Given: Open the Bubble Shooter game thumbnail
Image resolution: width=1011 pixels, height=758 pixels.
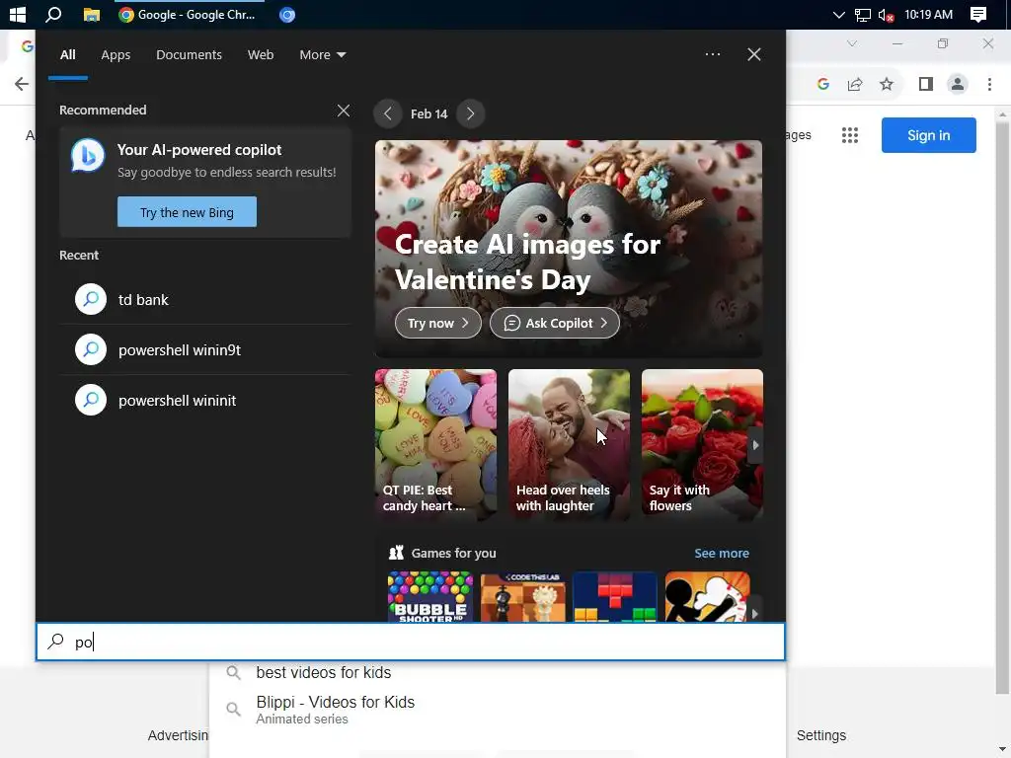Looking at the screenshot, I should (430, 597).
